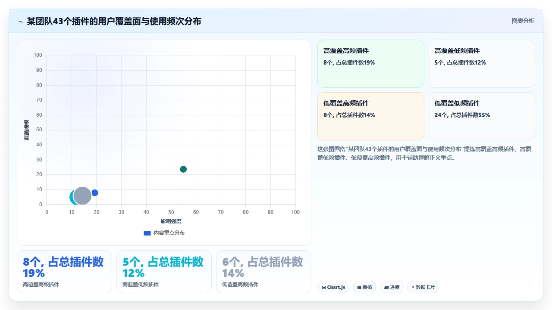This screenshot has height=310, width=552.
Task: Click the cyan stat 5个, 占总插件数 12%
Action: (163, 267)
